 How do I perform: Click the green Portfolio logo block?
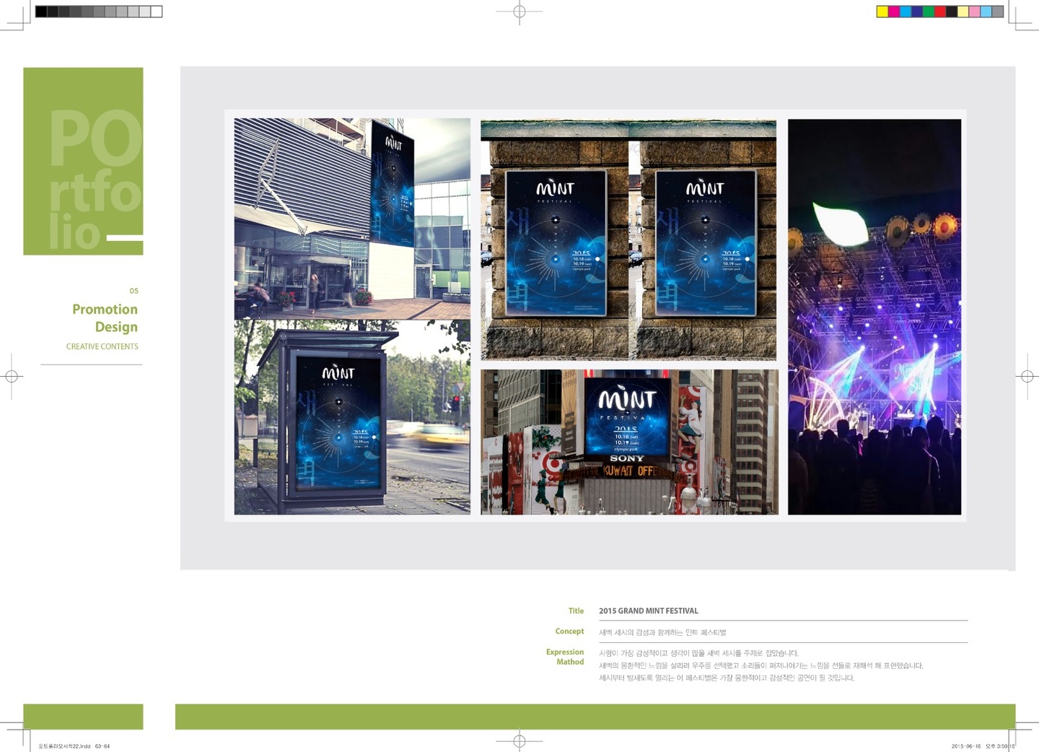click(x=83, y=161)
